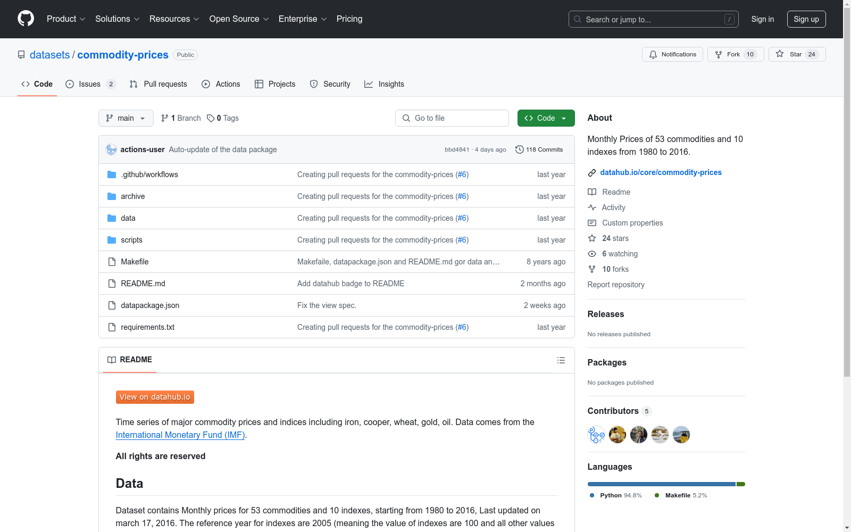The width and height of the screenshot is (851, 532).
Task: Click the first contributor avatar
Action: coord(596,435)
